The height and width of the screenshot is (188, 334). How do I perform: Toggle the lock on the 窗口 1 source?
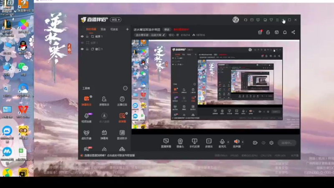click(x=87, y=49)
